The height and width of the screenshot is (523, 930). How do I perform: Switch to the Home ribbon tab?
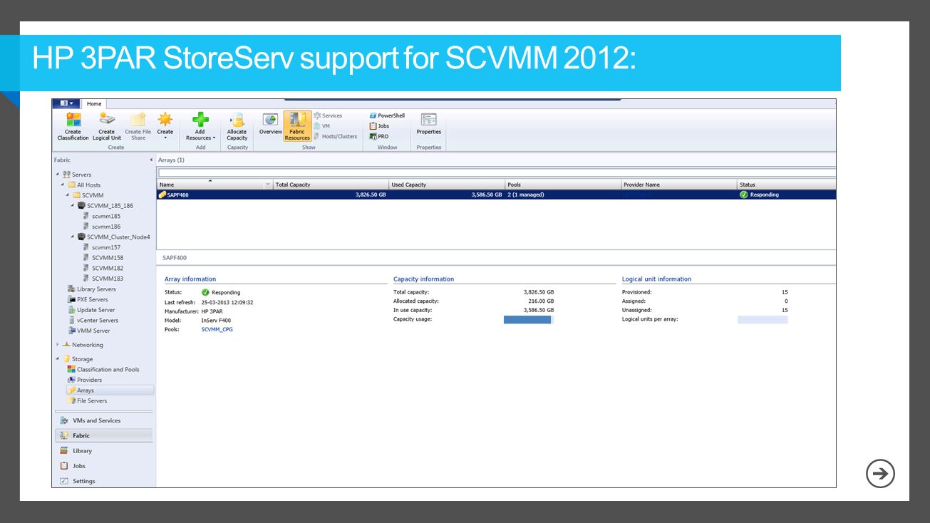[94, 104]
